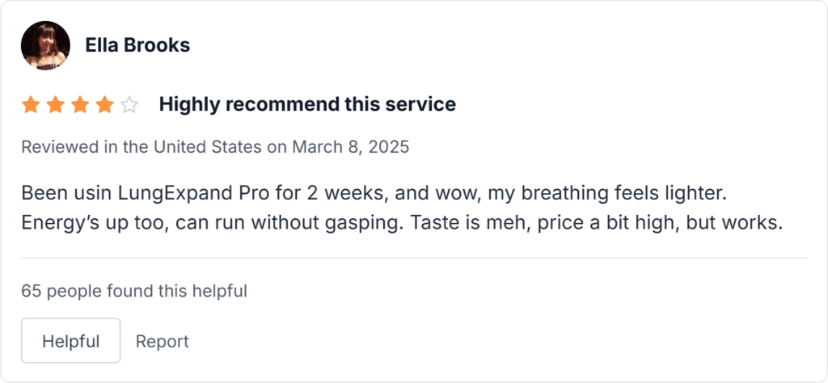Click the review date line text
Viewport: 828px width, 383px height.
pyautogui.click(x=215, y=147)
